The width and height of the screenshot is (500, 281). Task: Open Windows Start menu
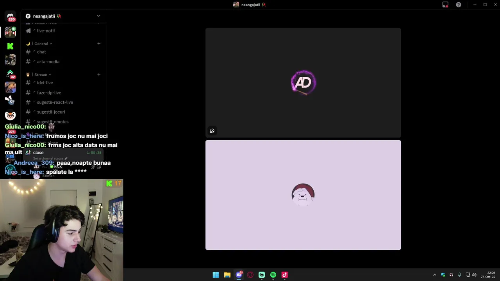216,275
